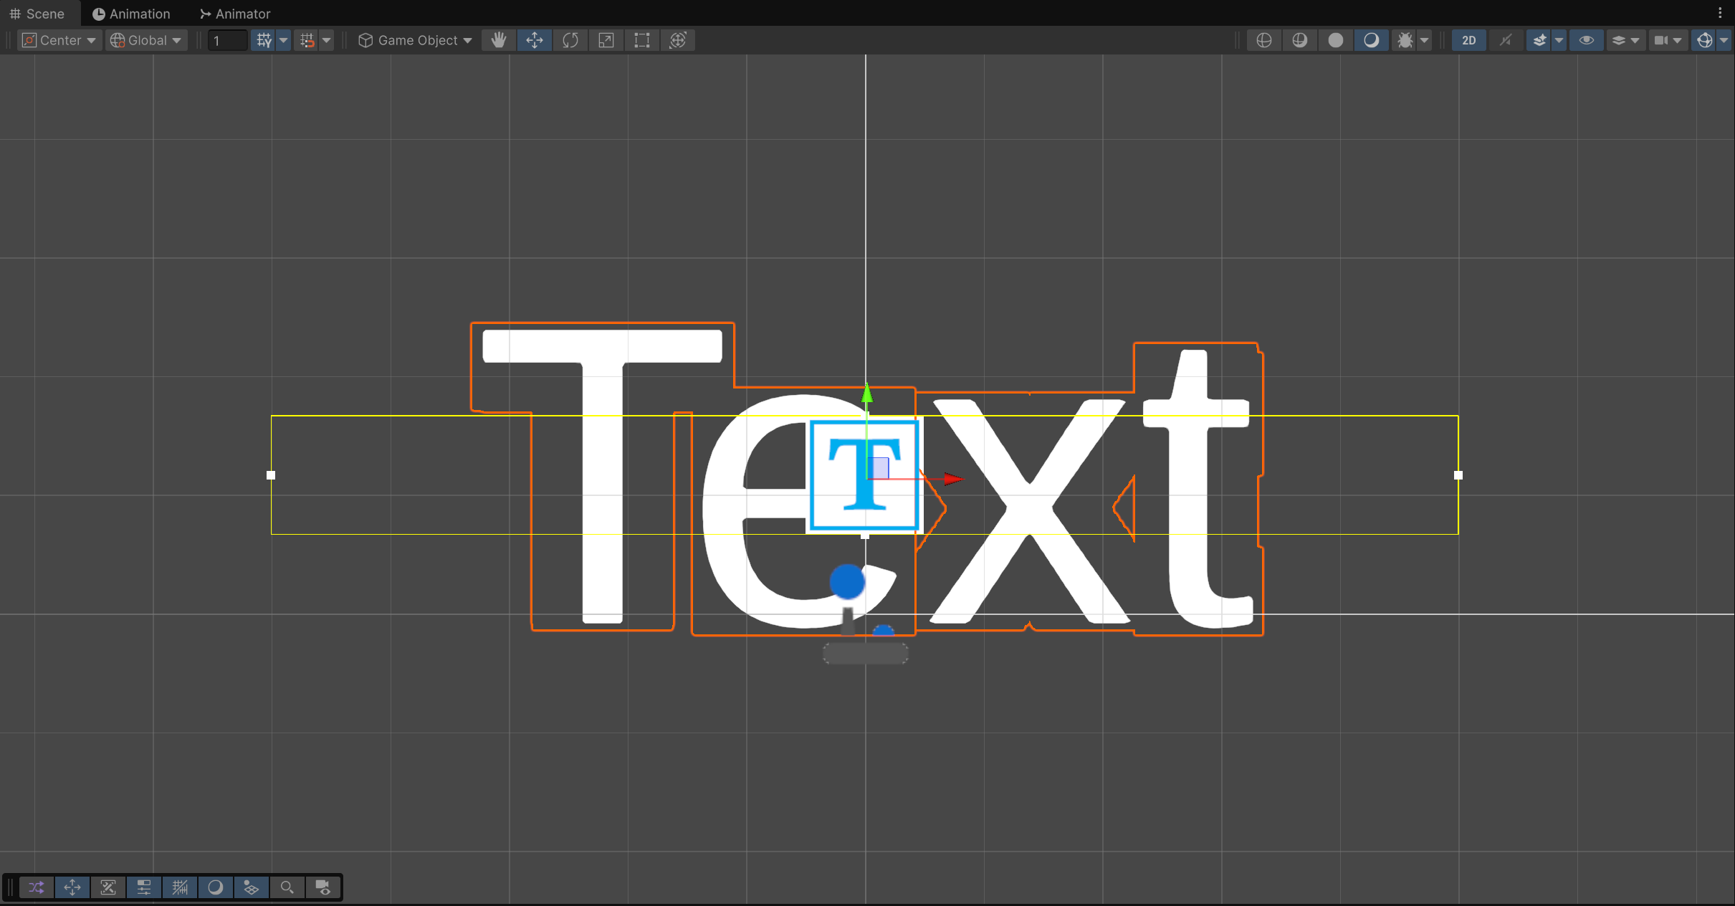Open the gizmos dropdown arrow
This screenshot has height=906, width=1735.
[x=1724, y=40]
